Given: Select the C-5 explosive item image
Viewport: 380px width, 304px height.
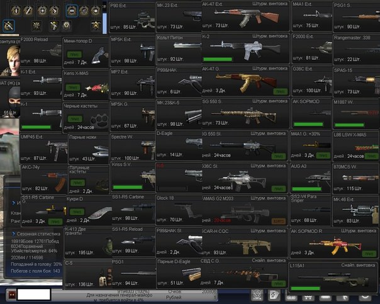Looking at the screenshot, I should coord(106,278).
